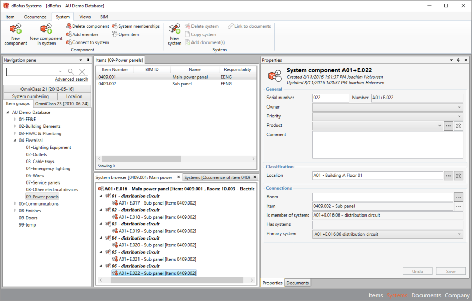Click New component in system icon
This screenshot has width=472, height=301.
coord(46,30)
